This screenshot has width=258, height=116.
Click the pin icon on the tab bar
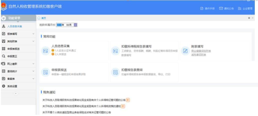tap(249, 18)
